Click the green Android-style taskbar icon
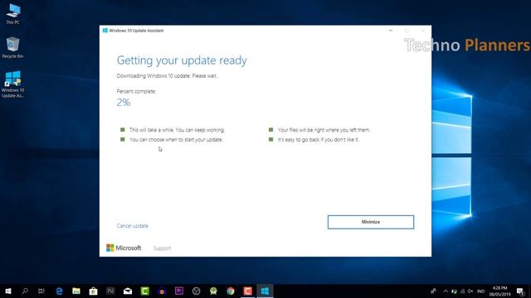 pyautogui.click(x=213, y=291)
